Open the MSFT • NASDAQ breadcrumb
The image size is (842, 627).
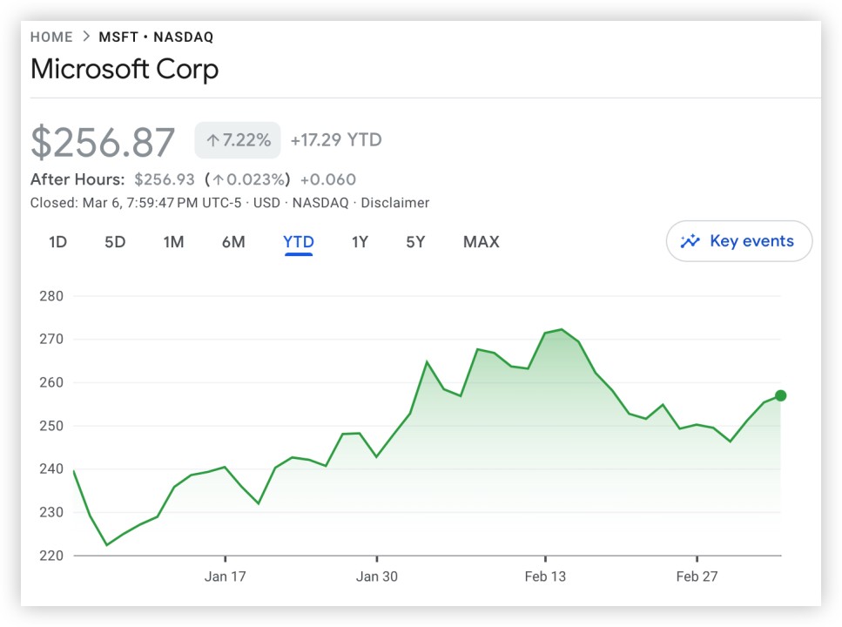(x=156, y=37)
